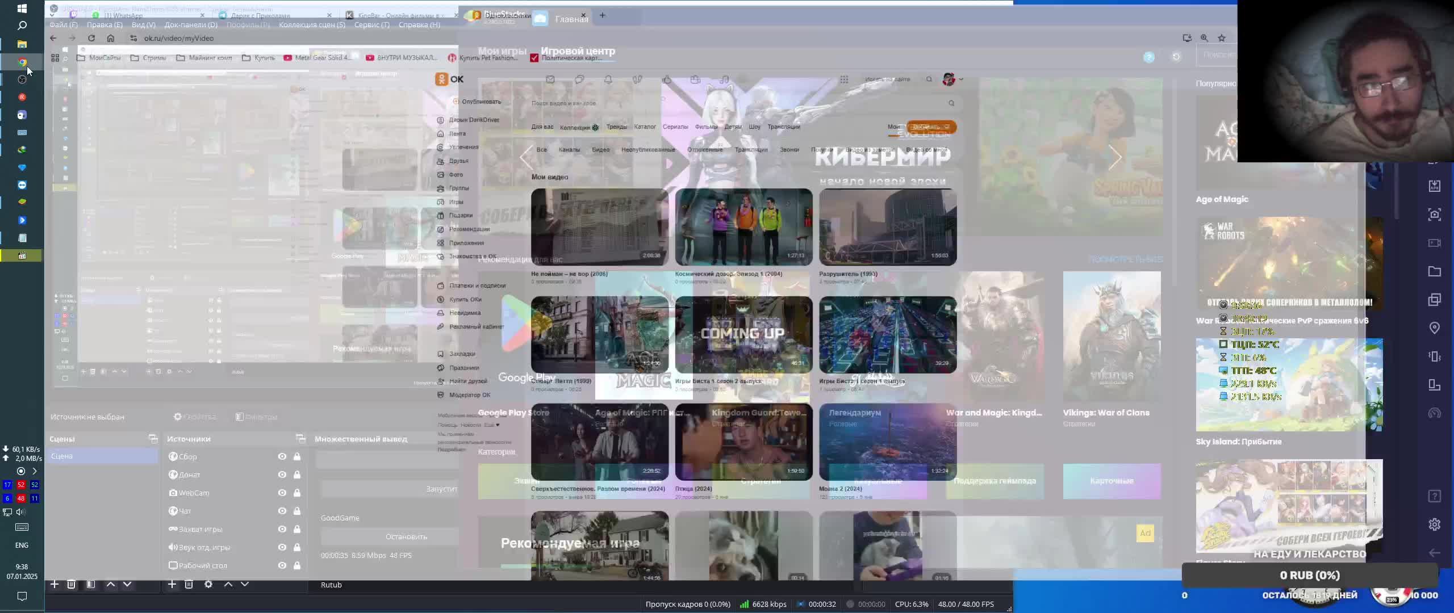Click browser reload page icon
The width and height of the screenshot is (1454, 613).
[x=91, y=38]
